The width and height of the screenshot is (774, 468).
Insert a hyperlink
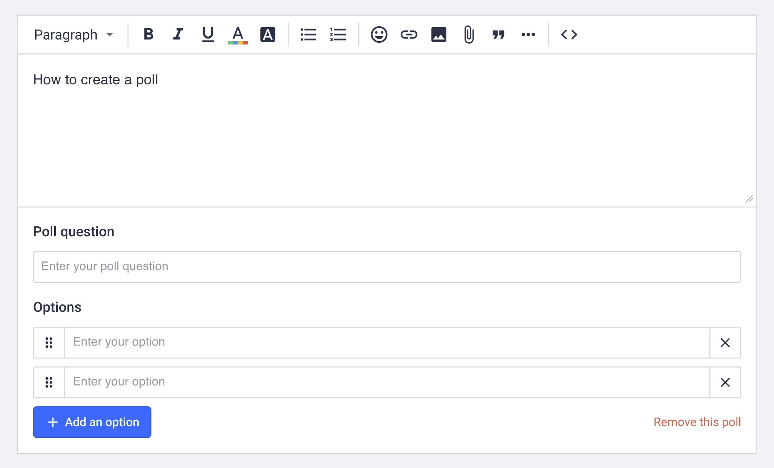409,34
